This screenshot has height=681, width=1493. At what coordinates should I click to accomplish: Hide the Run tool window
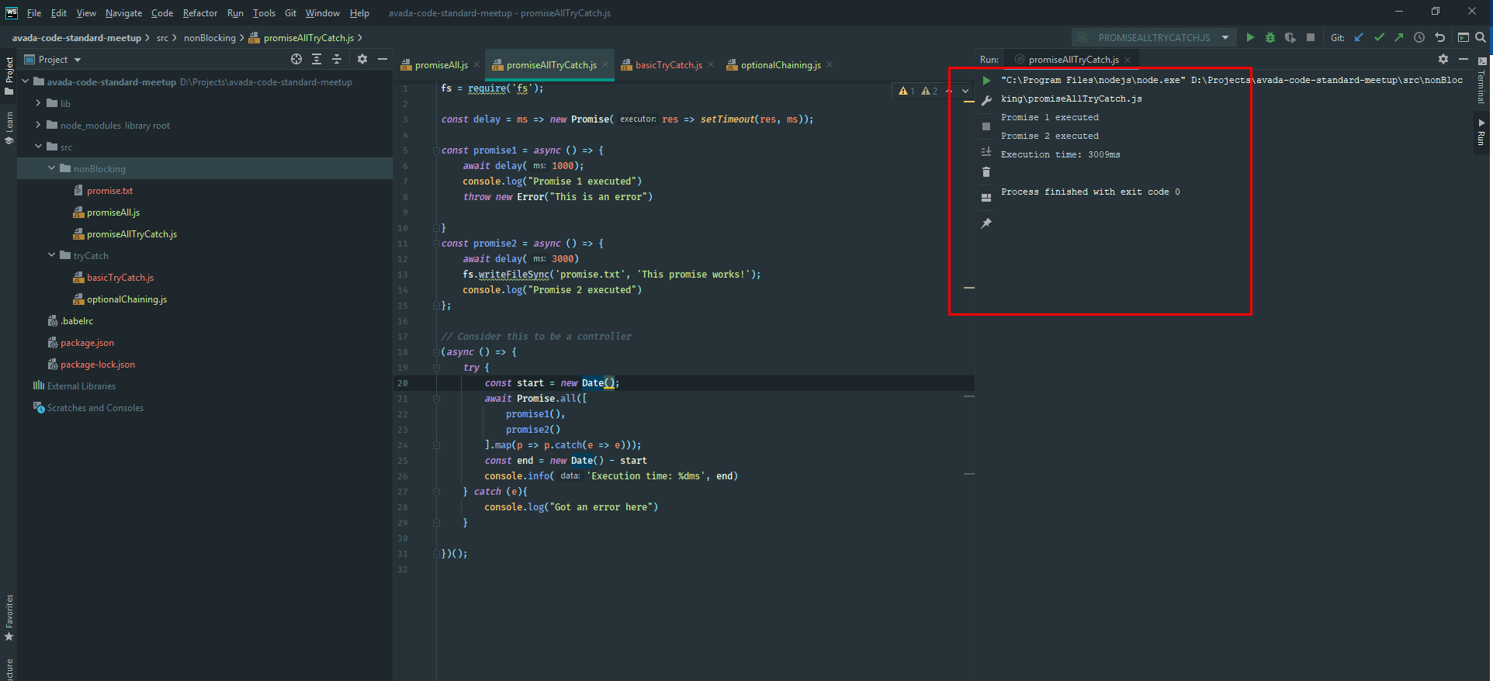[x=1463, y=59]
